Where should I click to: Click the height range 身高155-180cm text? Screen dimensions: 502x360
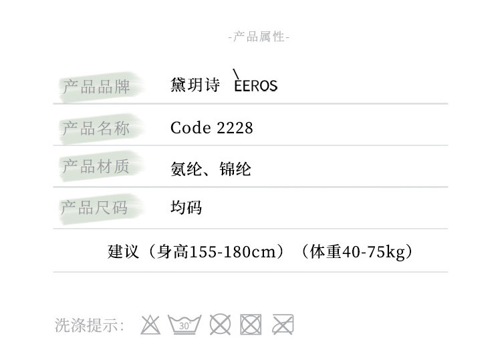pos(213,253)
